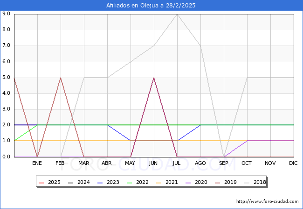Click the AGO month axis label
303x209 pixels.
click(x=200, y=163)
